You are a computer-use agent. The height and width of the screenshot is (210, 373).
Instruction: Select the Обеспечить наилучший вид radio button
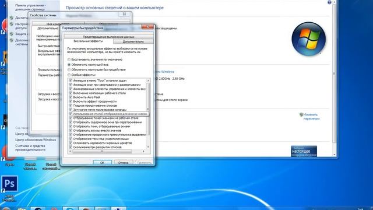tap(69, 65)
